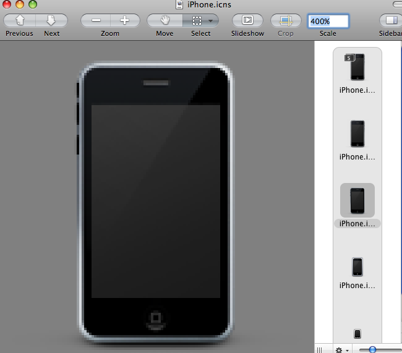Activate the Move hand tool
Viewport: 402px width, 353px height.
point(165,20)
